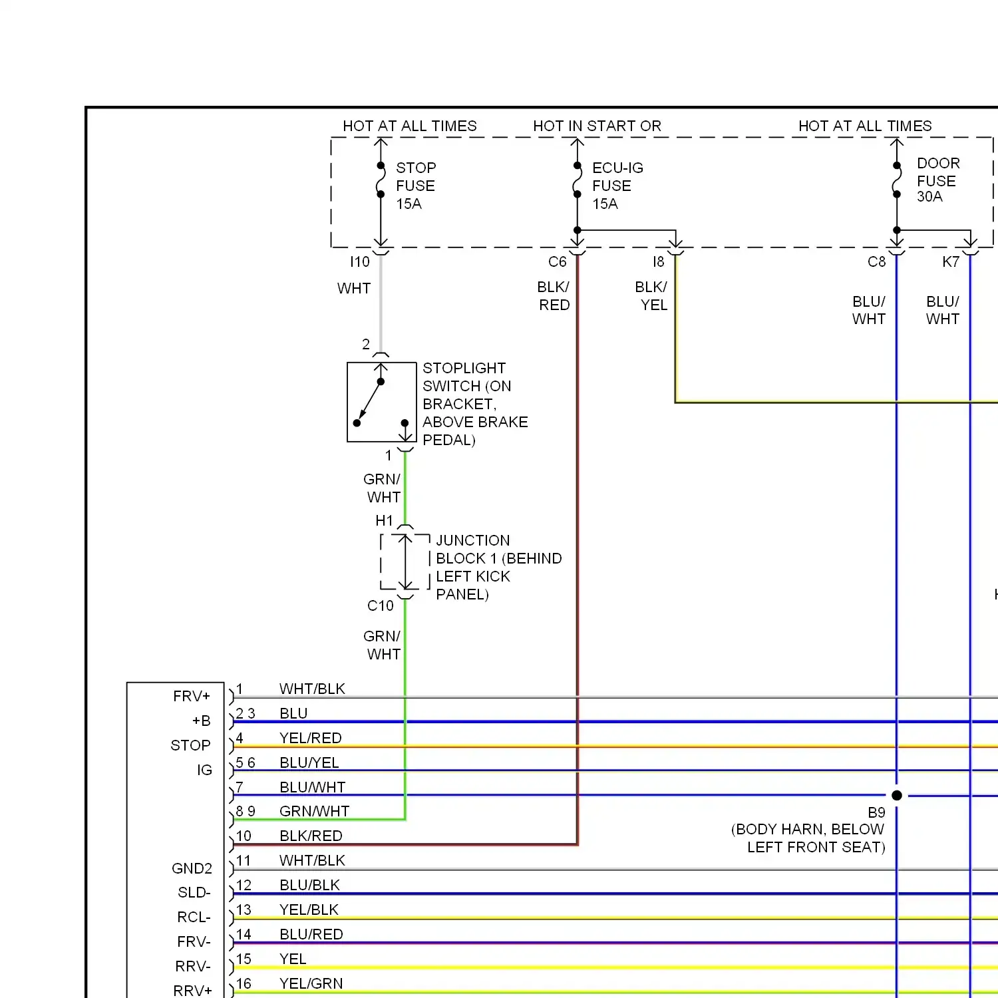The height and width of the screenshot is (998, 998).
Task: Click the ECU-IG fuse symbol
Action: coord(578,180)
